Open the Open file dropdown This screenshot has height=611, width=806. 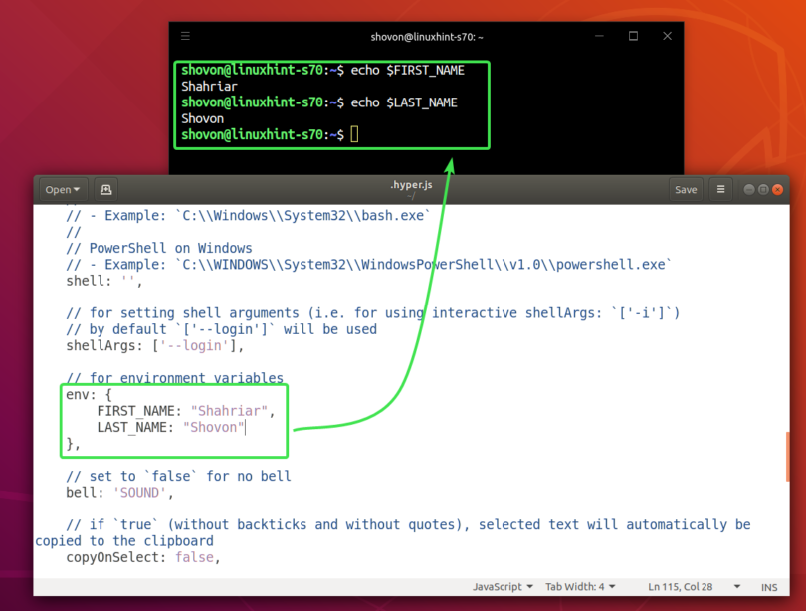(x=63, y=190)
